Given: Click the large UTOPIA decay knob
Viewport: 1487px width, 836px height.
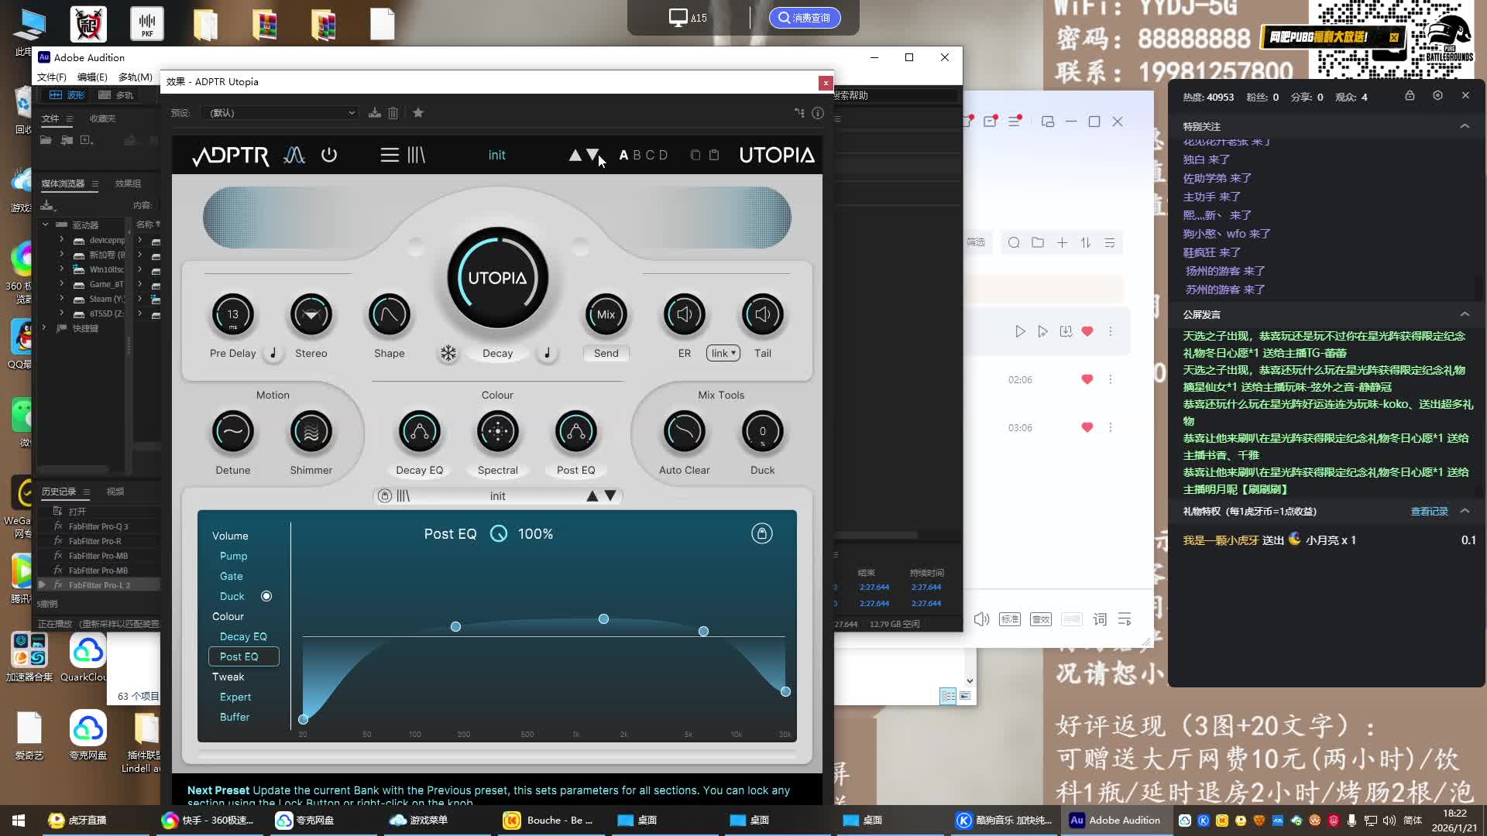Looking at the screenshot, I should pyautogui.click(x=497, y=278).
